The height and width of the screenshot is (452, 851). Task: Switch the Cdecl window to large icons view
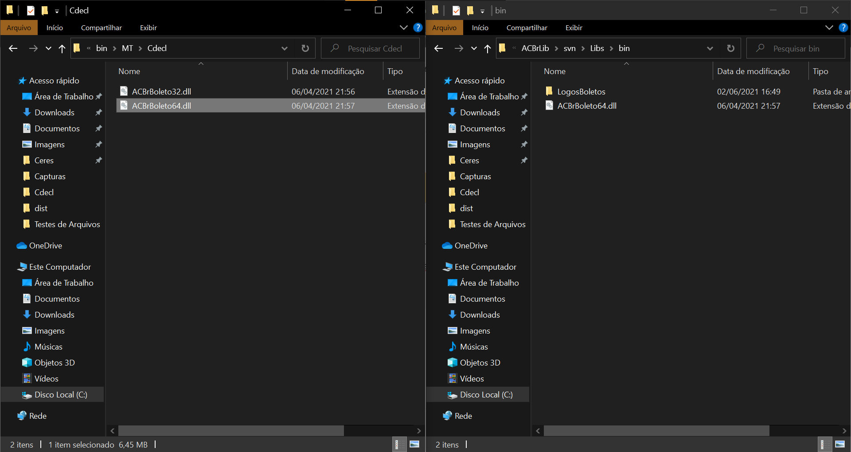(414, 444)
